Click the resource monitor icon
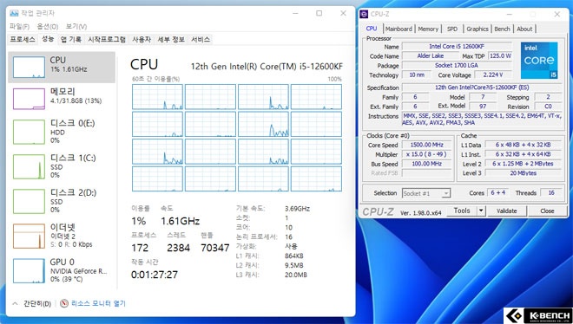The width and height of the screenshot is (573, 324). [64, 303]
